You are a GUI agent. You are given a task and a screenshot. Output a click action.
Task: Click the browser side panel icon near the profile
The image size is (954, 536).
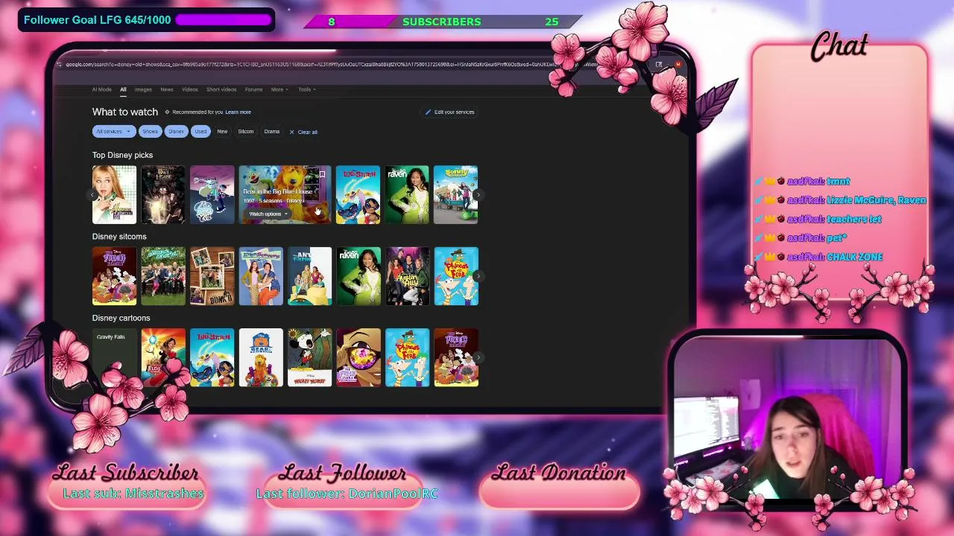659,65
